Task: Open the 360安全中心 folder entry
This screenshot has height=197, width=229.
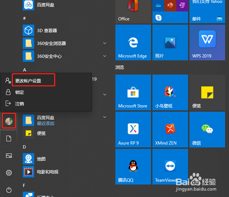Action: (64, 56)
